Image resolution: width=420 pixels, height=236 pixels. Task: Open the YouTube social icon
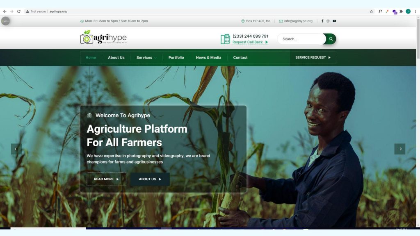334,21
